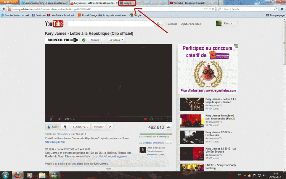This screenshot has height=179, width=286.
Task: Open Facebook bookmark in bookmarks bar
Action: coord(39,15)
